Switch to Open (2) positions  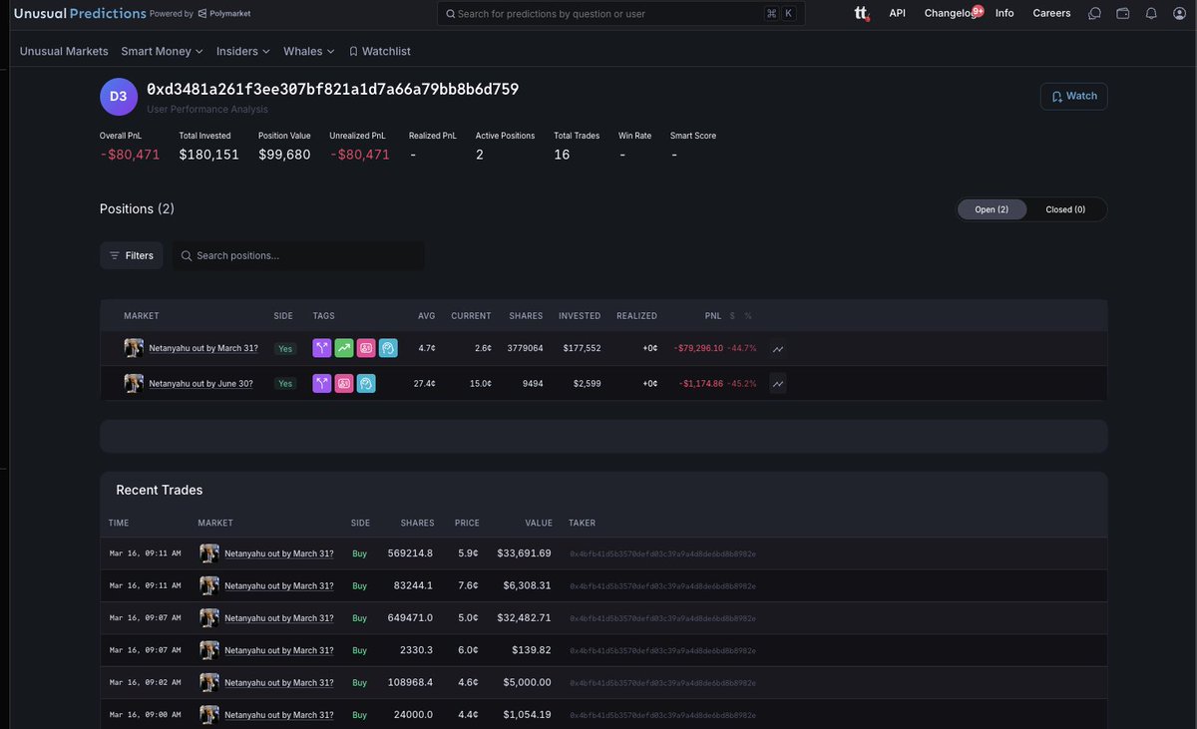click(x=992, y=209)
